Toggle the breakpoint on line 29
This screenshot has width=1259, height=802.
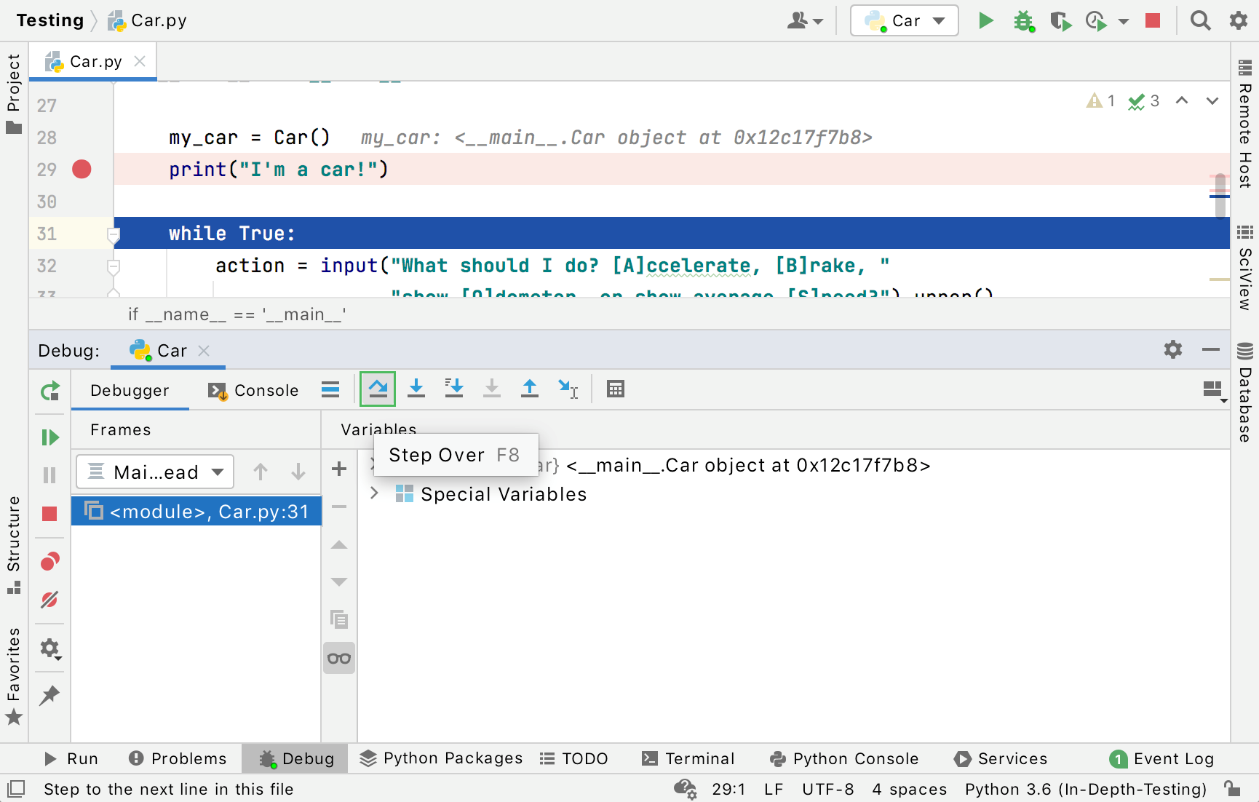(82, 170)
